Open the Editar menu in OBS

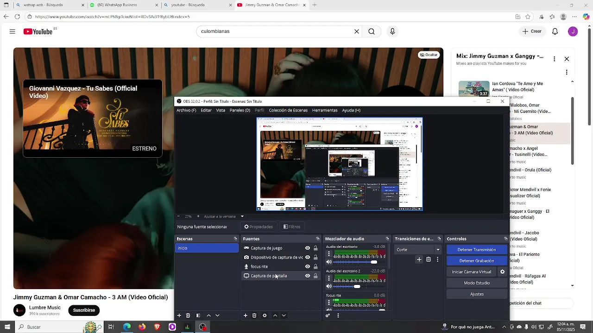pyautogui.click(x=206, y=111)
